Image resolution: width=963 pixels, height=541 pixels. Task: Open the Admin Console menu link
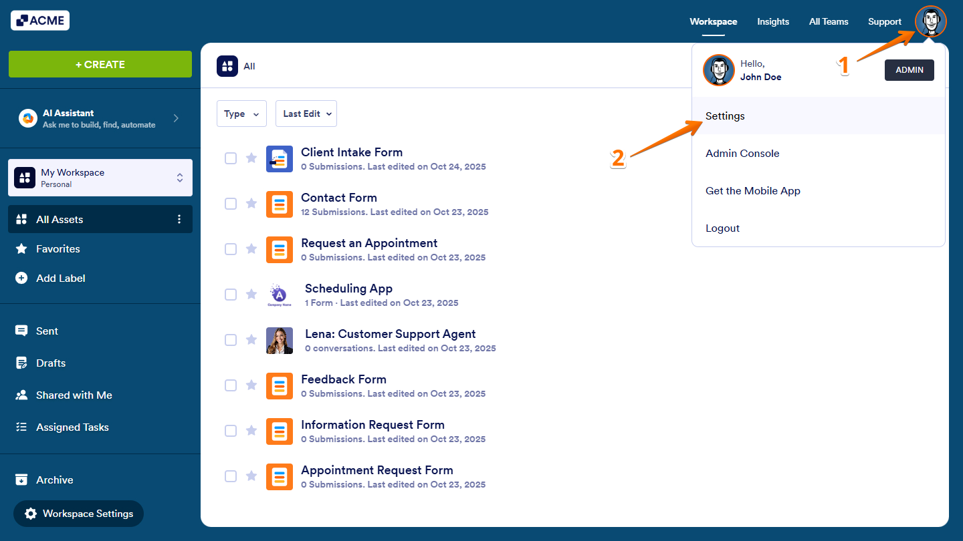click(x=742, y=153)
